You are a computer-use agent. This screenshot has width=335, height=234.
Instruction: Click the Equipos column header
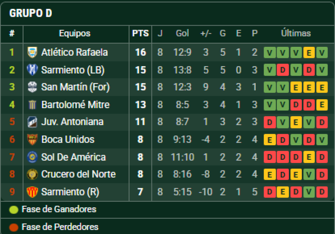74,33
